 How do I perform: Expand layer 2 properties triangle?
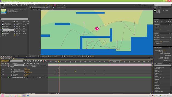7,77
